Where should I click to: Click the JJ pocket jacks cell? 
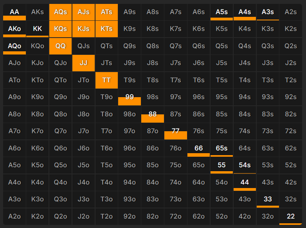(83, 63)
